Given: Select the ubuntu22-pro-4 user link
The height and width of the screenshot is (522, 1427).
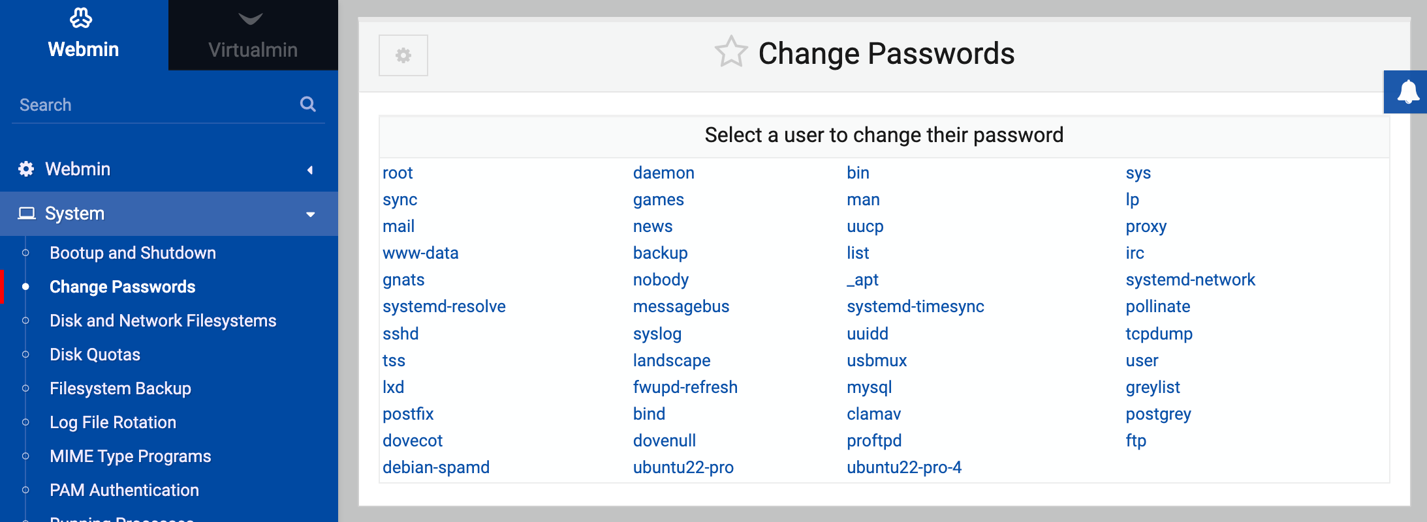Looking at the screenshot, I should click(904, 467).
